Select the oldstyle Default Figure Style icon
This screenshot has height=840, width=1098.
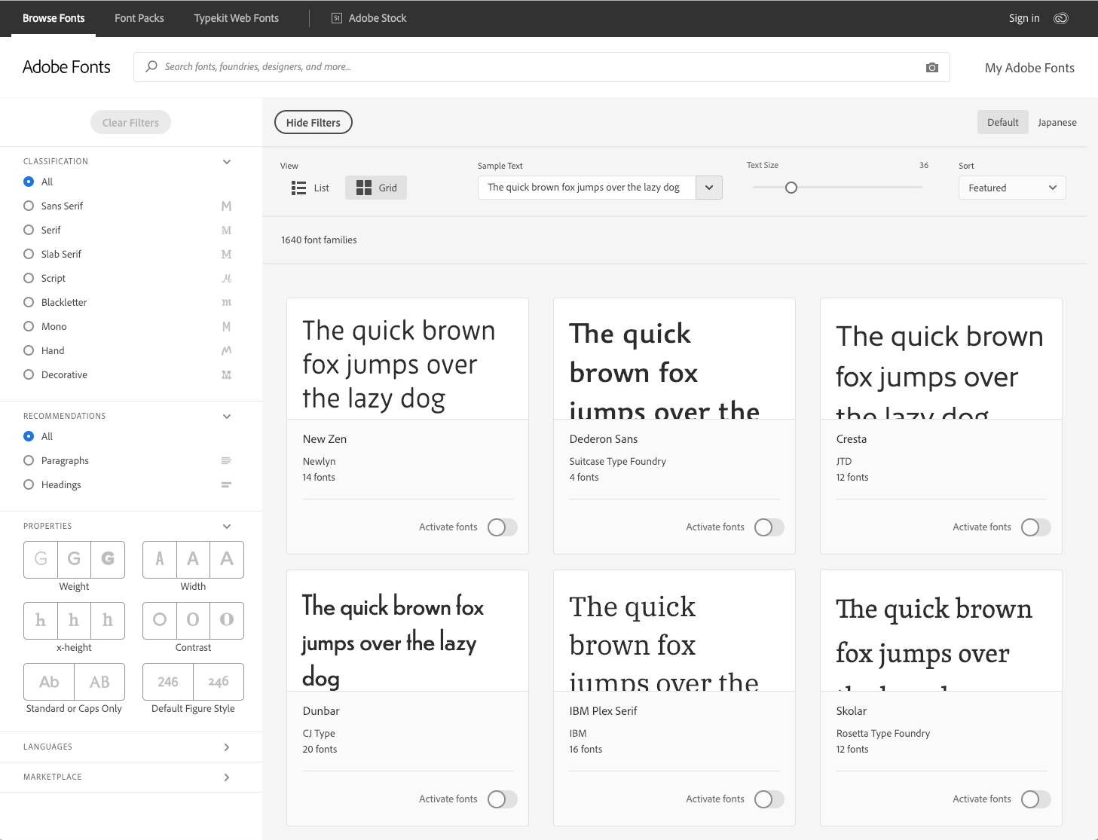click(218, 681)
